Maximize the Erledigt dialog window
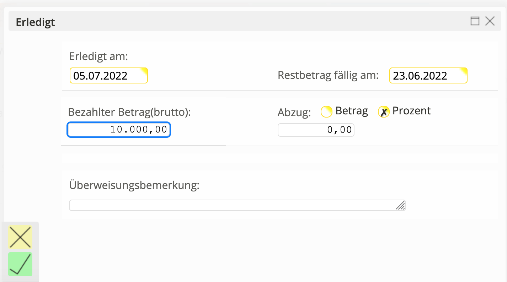 click(x=475, y=21)
